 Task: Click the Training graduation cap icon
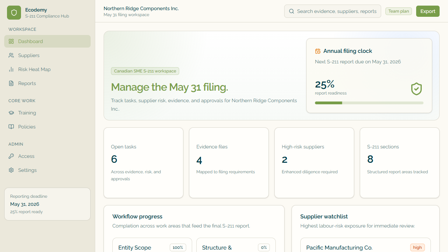tap(11, 113)
